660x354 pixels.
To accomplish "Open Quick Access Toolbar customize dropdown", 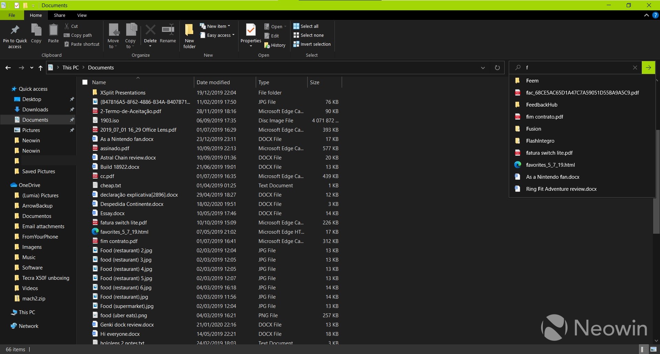I will 33,5.
